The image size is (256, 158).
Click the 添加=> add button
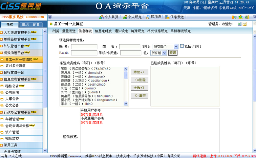pos(139,72)
